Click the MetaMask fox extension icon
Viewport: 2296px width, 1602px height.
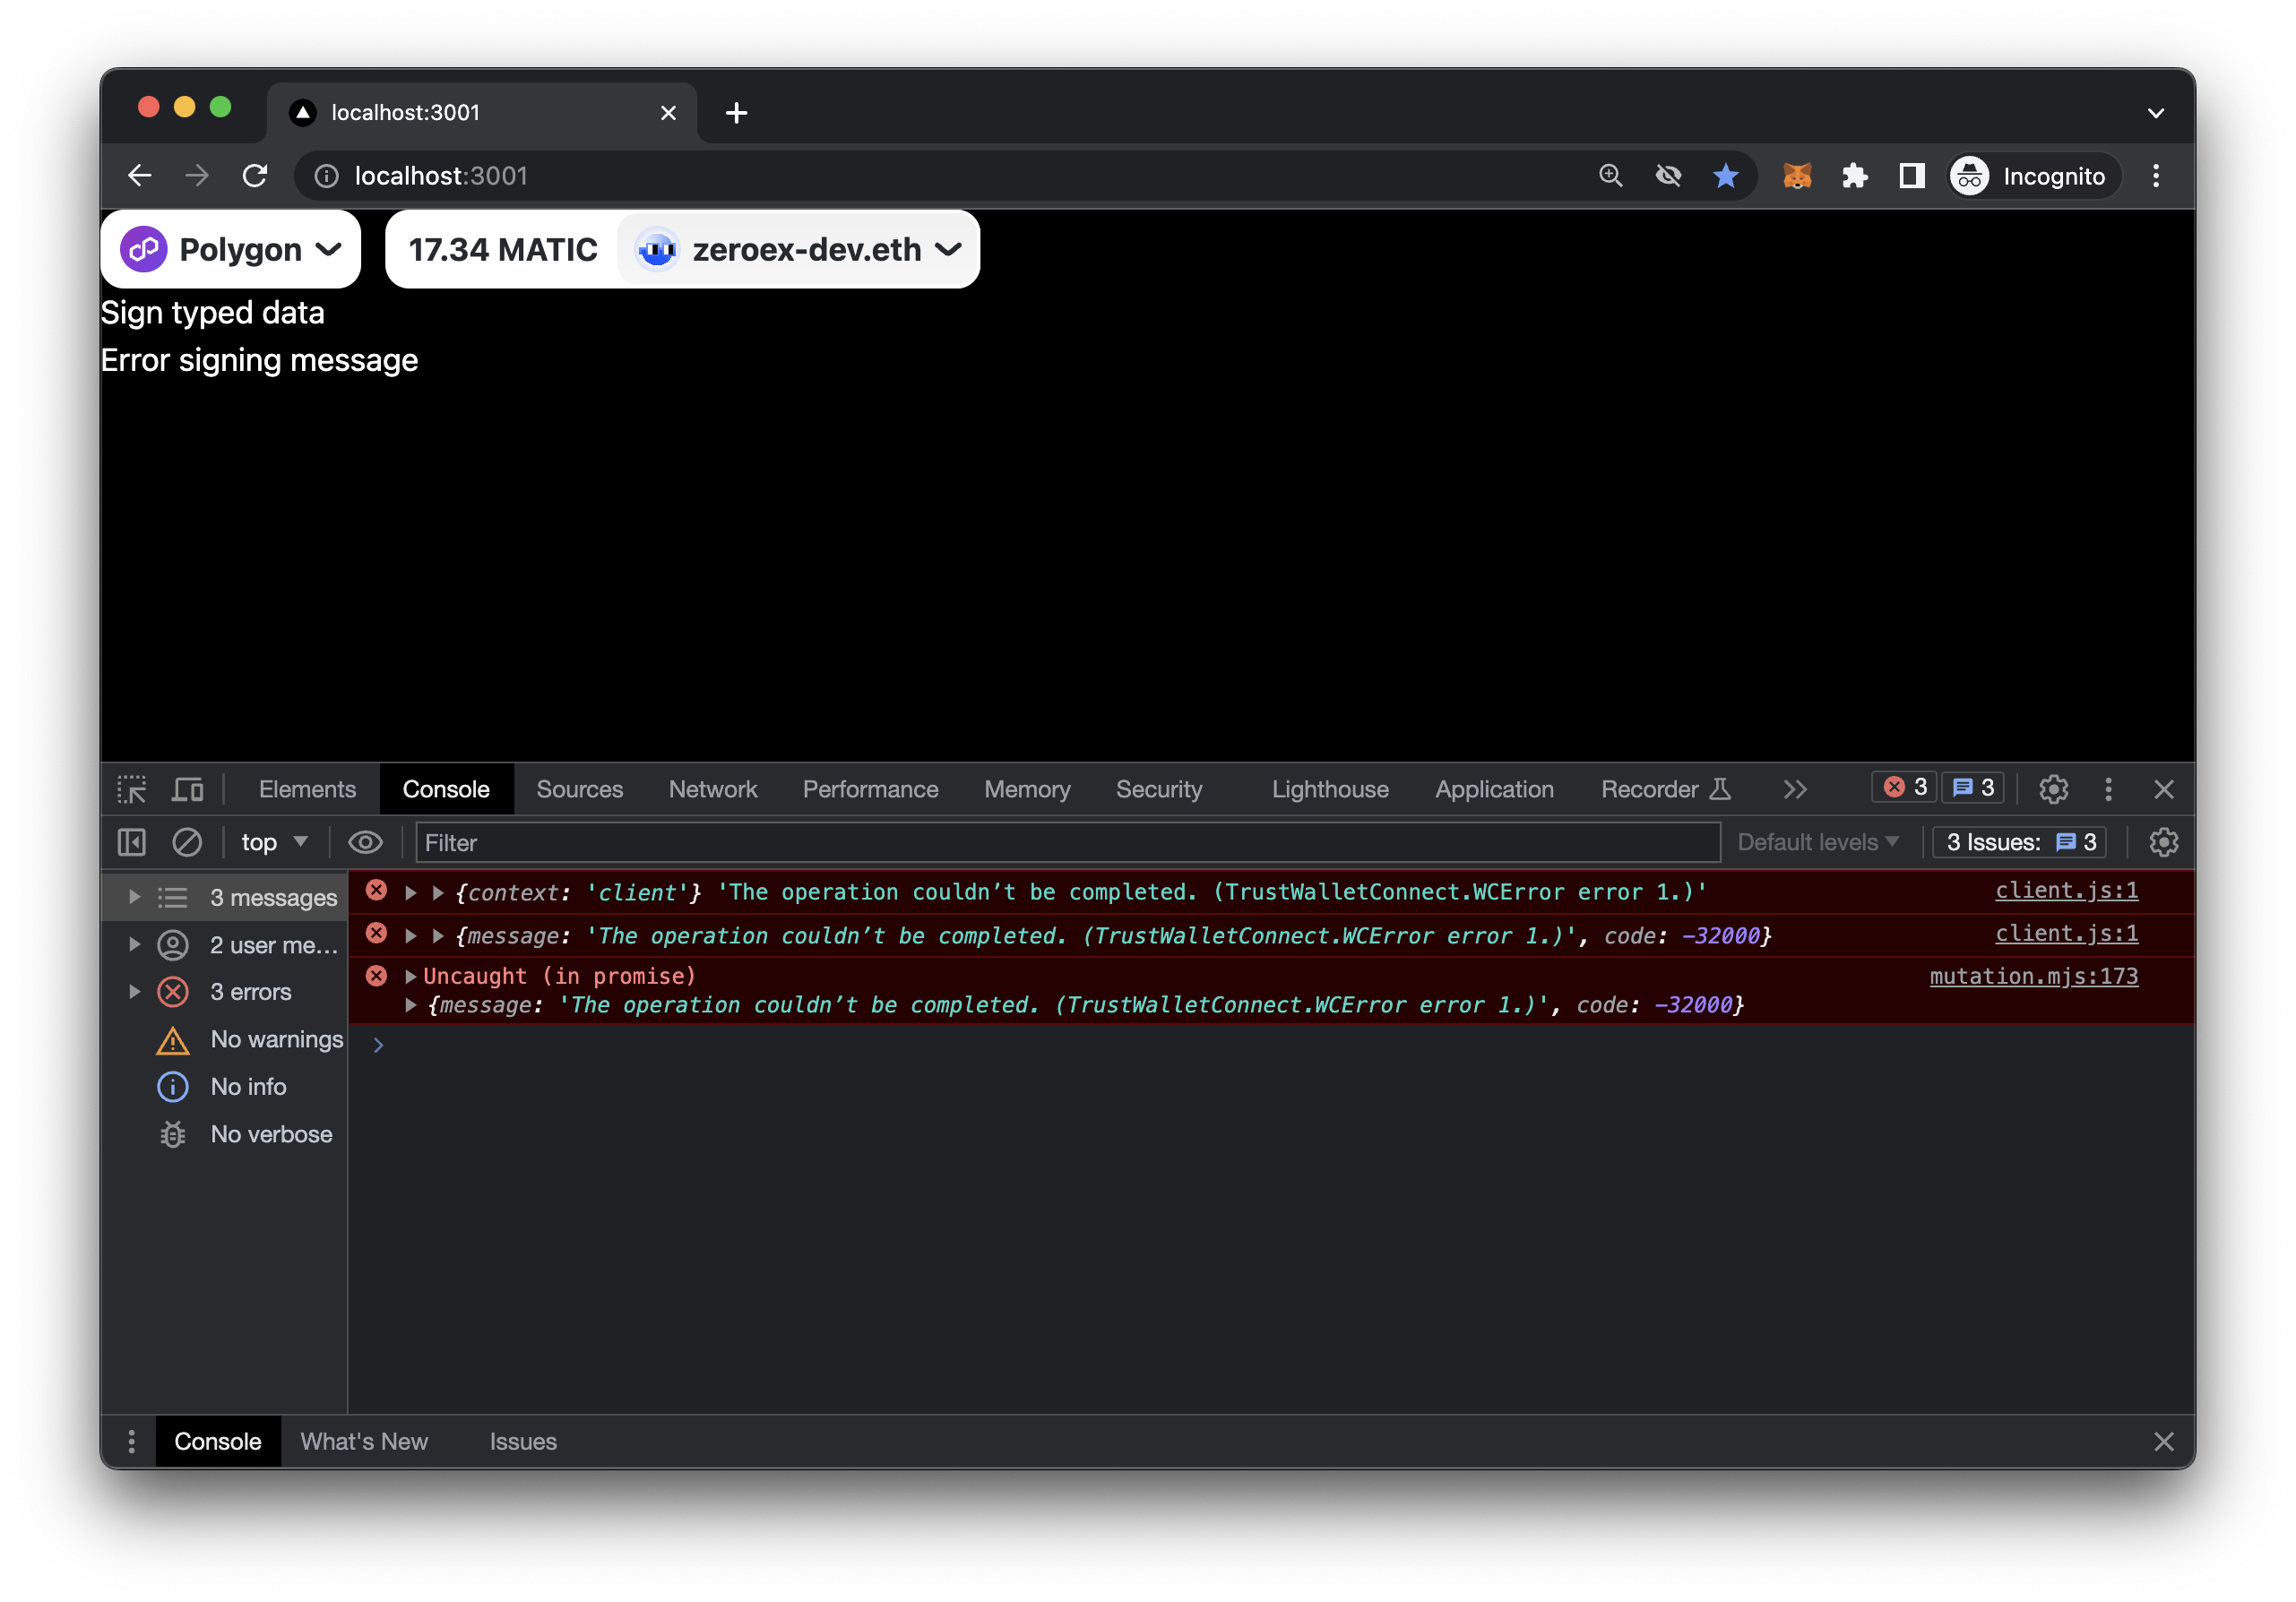click(x=1797, y=176)
